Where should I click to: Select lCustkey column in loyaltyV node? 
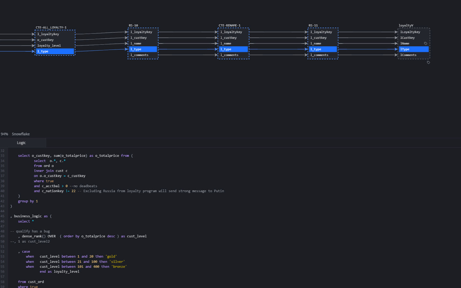(x=407, y=38)
